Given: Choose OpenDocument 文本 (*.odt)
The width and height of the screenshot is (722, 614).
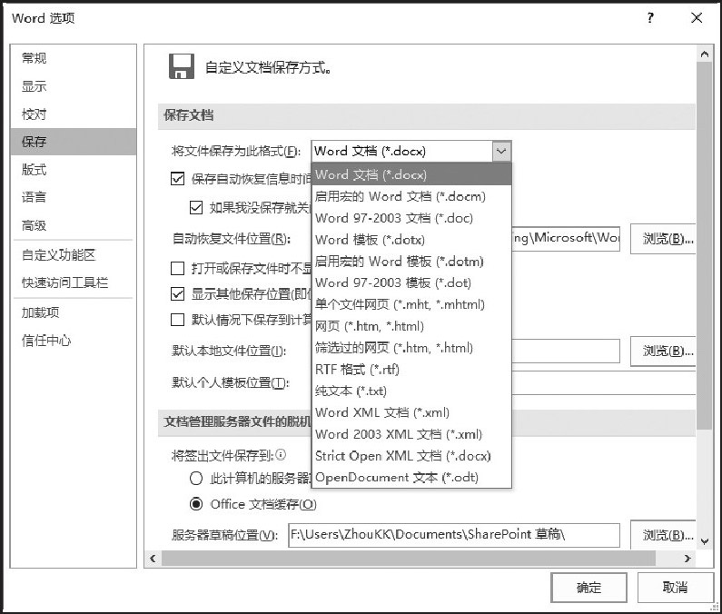Looking at the screenshot, I should [411, 478].
